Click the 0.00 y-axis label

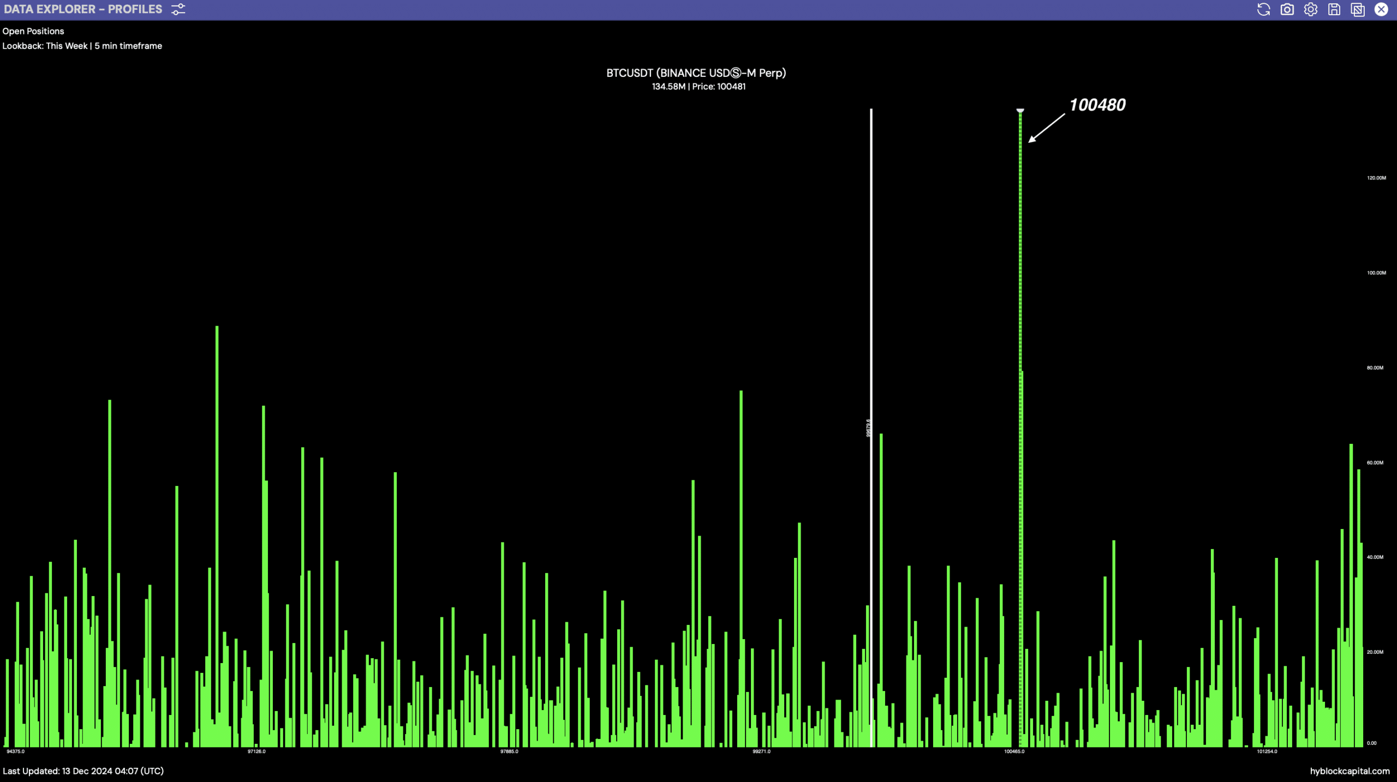click(1371, 743)
